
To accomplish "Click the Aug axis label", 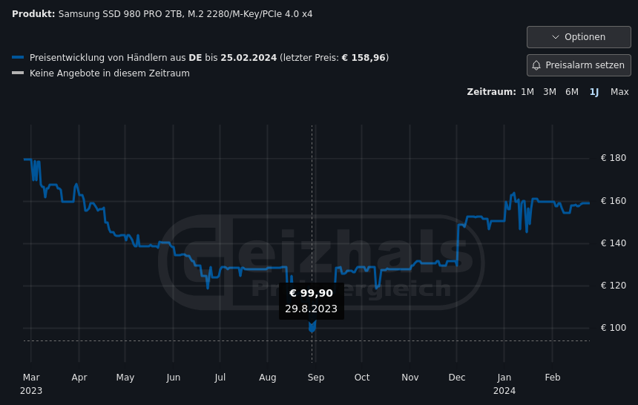I will pyautogui.click(x=267, y=378).
